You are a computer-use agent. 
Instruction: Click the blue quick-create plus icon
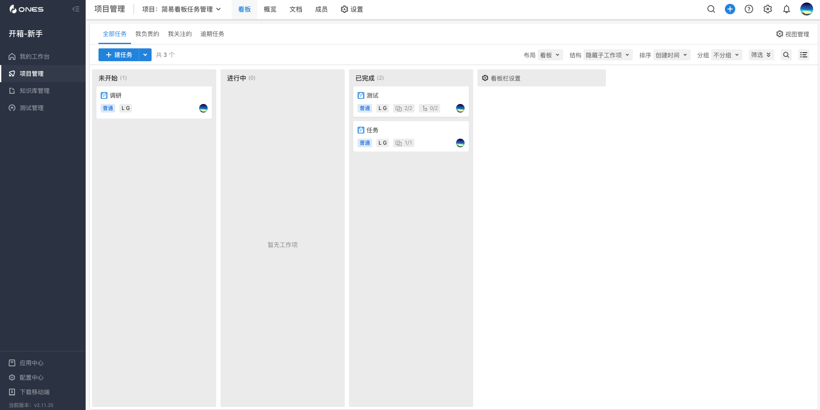click(730, 9)
